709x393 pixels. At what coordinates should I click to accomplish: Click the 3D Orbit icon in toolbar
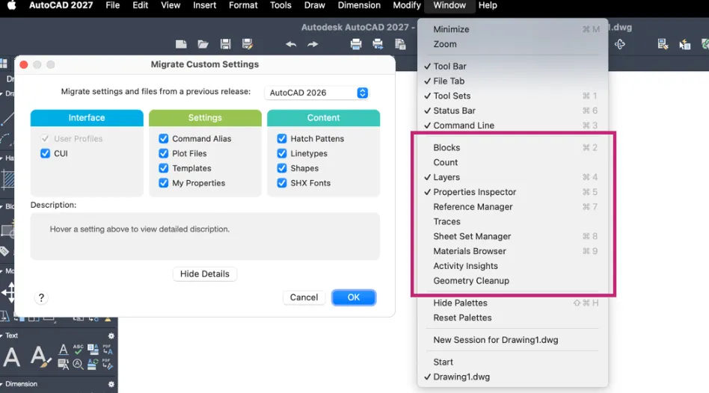click(x=620, y=44)
